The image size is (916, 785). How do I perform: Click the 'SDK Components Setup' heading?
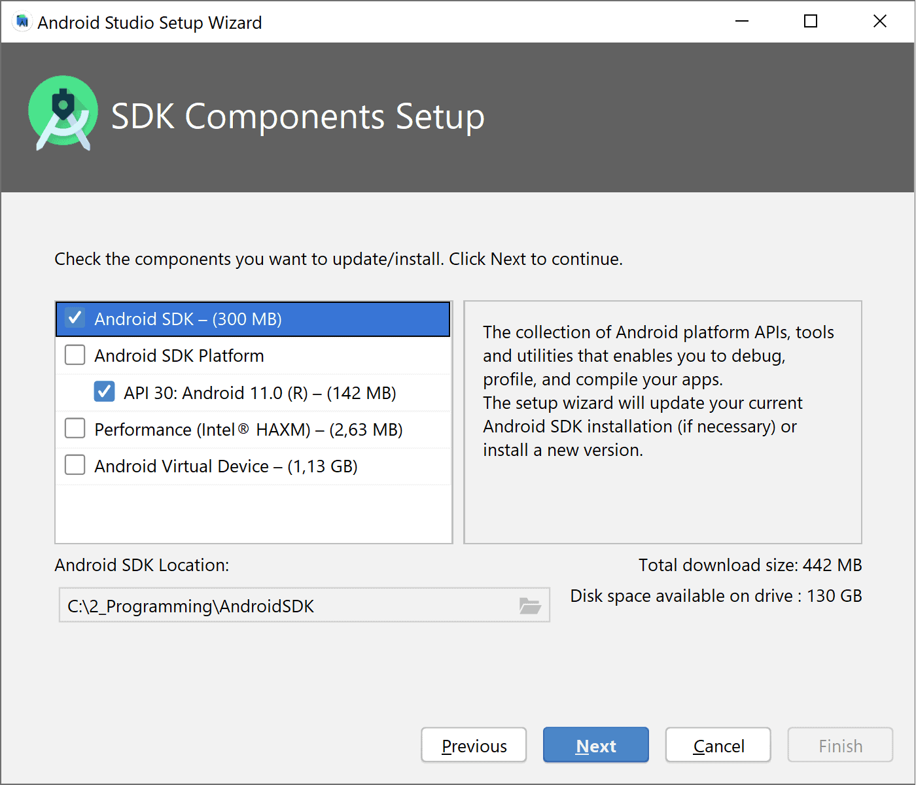pos(298,117)
